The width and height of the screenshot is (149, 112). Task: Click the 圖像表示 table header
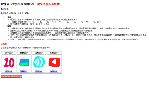pyautogui.click(x=24, y=53)
